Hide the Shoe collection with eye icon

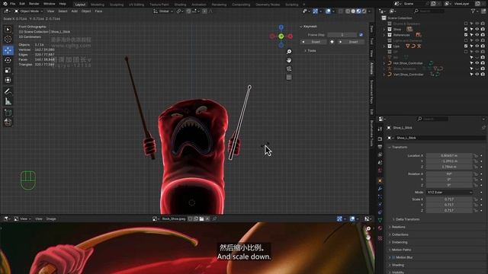pos(477,29)
